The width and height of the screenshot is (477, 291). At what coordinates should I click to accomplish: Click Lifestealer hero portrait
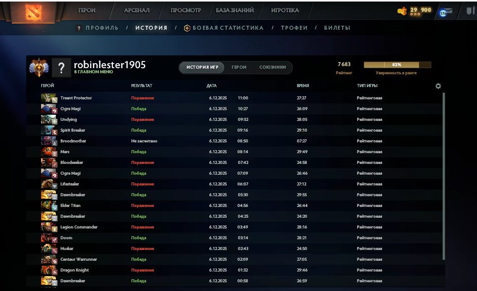tap(49, 184)
